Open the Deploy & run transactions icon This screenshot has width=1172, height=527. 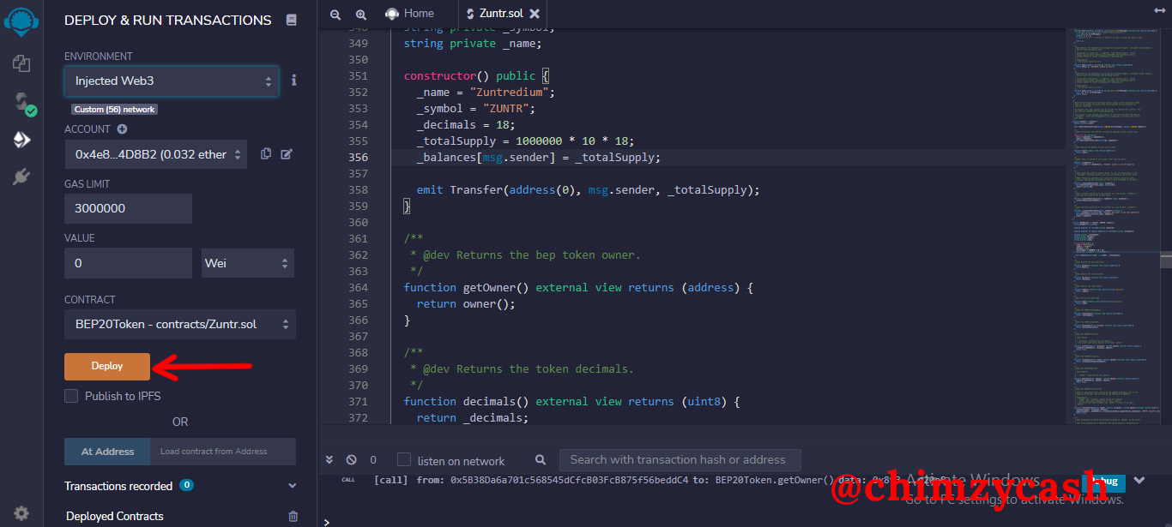point(21,140)
